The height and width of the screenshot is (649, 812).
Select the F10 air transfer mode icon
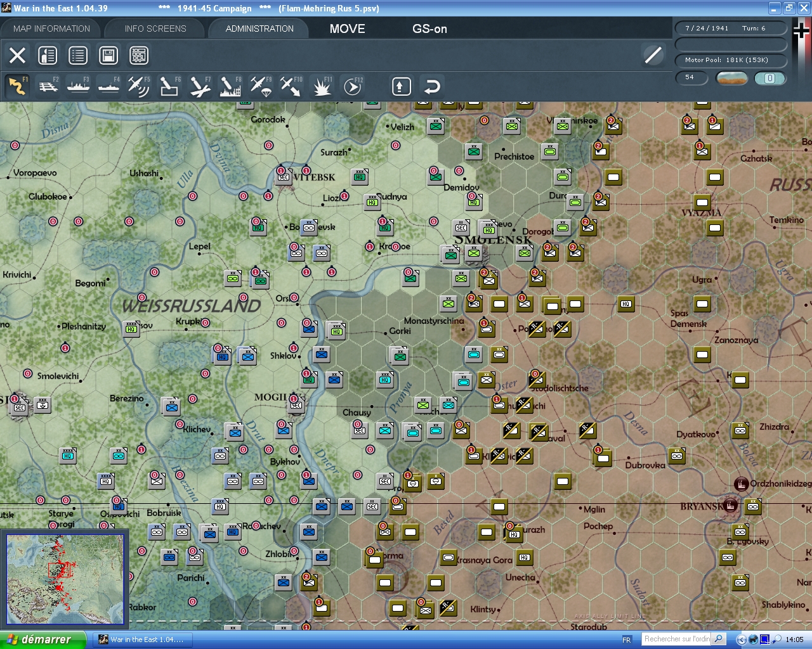click(x=291, y=86)
